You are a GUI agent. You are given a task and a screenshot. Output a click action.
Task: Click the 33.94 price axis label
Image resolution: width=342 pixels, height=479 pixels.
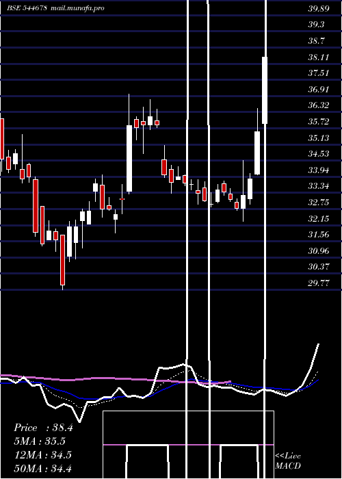[x=319, y=170]
